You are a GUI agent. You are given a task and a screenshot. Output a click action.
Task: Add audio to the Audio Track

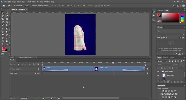147,73
